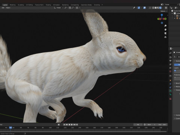Open the Physics properties tab
The image size is (180, 135).
coord(170,84)
